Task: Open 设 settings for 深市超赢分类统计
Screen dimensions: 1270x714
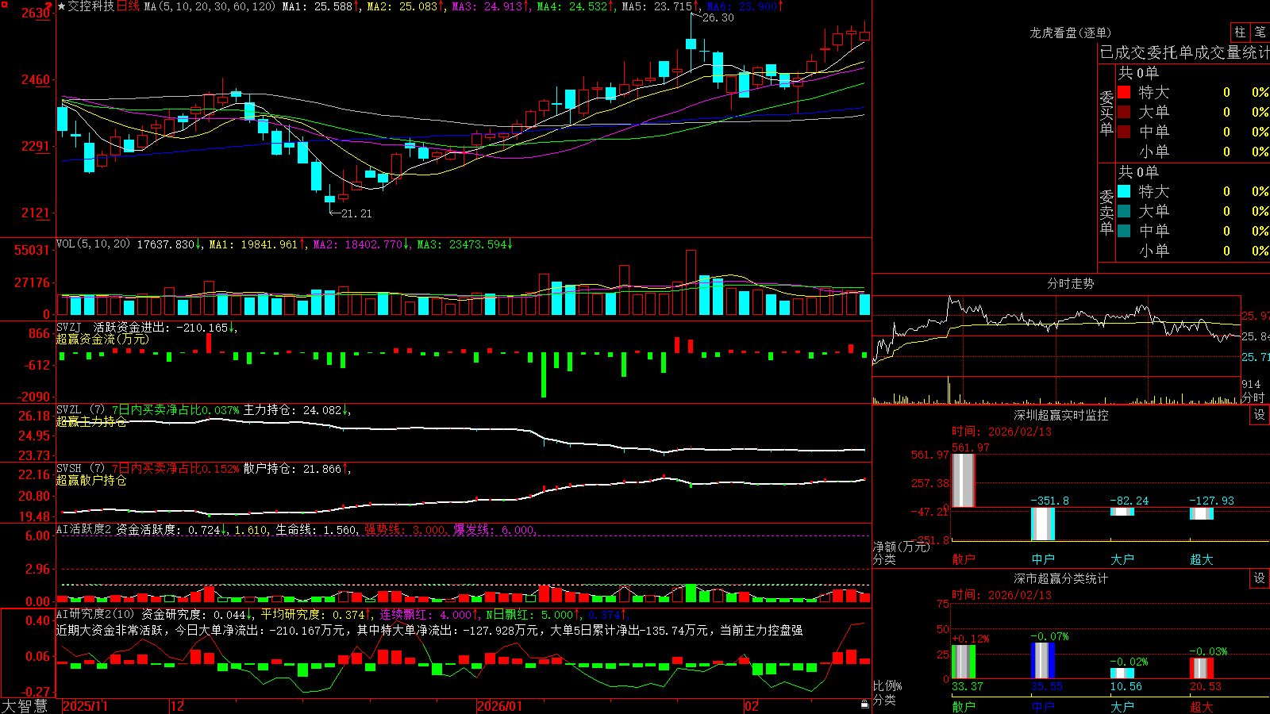Action: [x=1260, y=578]
